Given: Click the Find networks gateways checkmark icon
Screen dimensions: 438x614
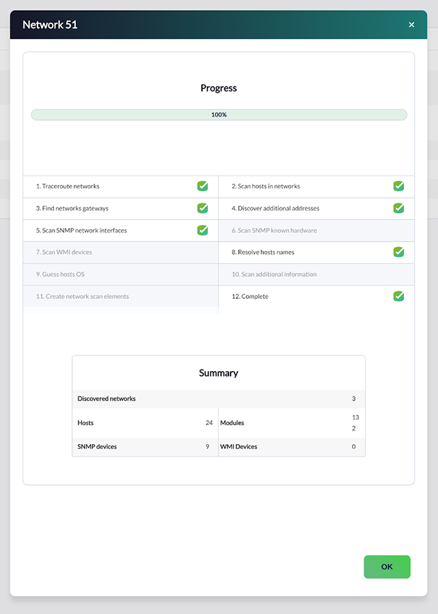Looking at the screenshot, I should [x=203, y=208].
